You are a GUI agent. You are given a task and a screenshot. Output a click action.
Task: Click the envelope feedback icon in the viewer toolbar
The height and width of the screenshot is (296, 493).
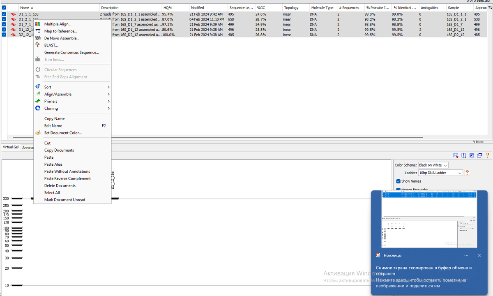(x=455, y=155)
